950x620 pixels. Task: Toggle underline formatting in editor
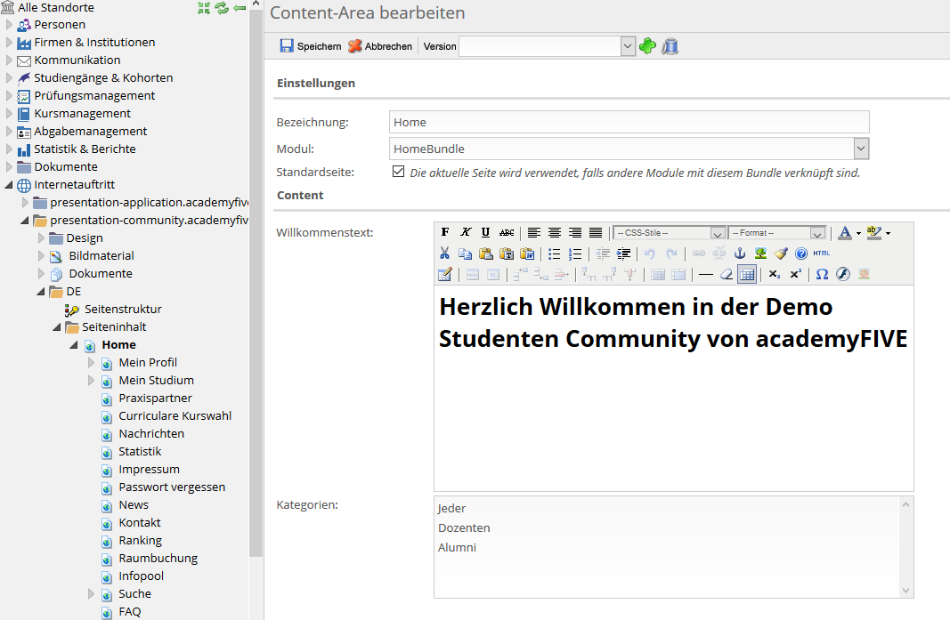(485, 232)
